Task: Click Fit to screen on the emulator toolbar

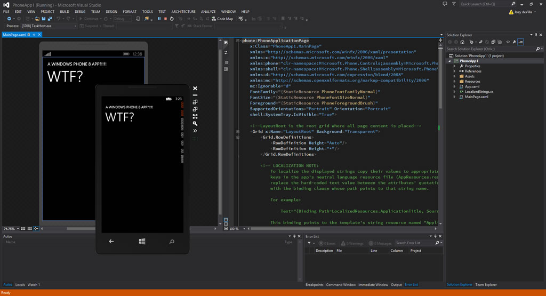Action: (195, 116)
